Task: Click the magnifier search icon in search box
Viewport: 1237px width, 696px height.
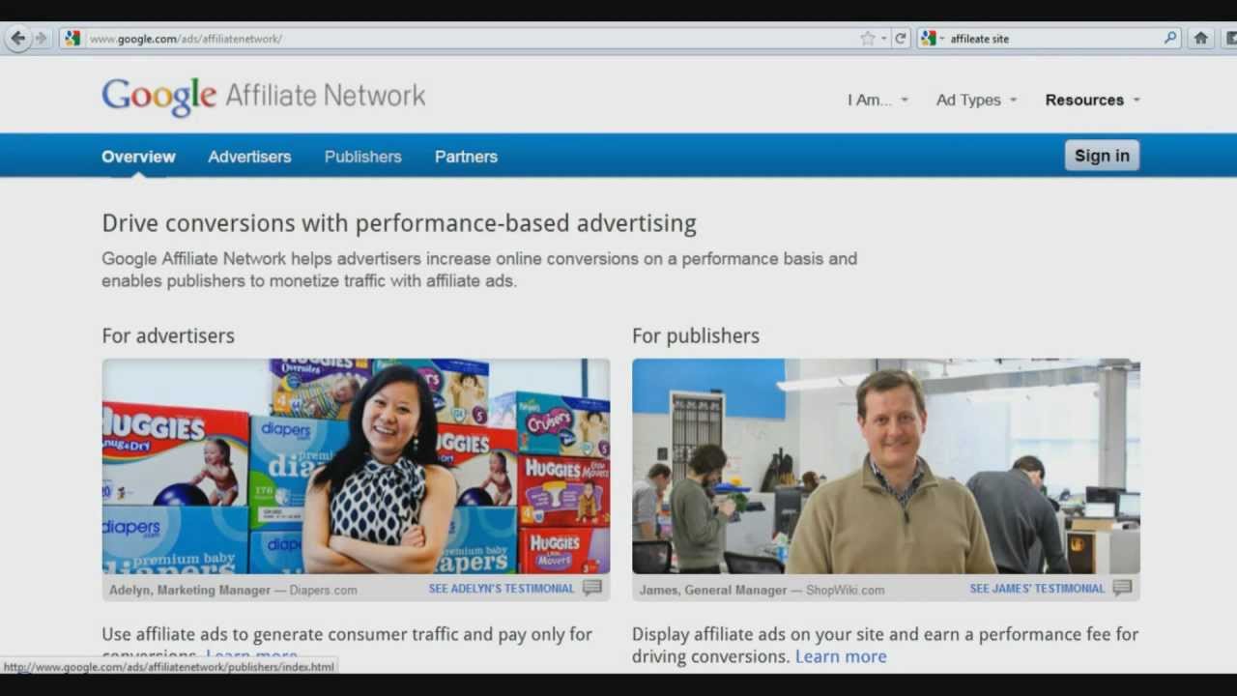Action: point(1170,39)
